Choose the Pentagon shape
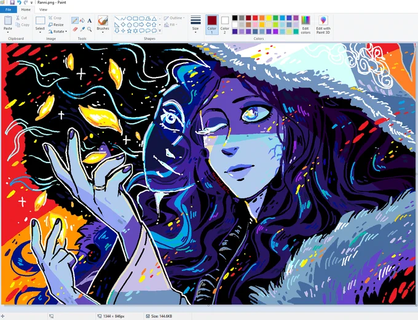 pyautogui.click(x=129, y=25)
